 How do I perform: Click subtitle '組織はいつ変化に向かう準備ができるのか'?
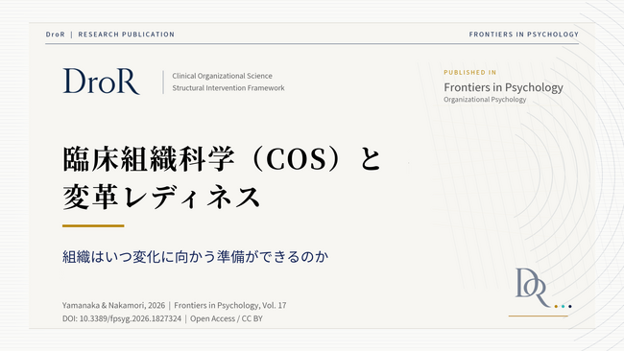pyautogui.click(x=196, y=256)
